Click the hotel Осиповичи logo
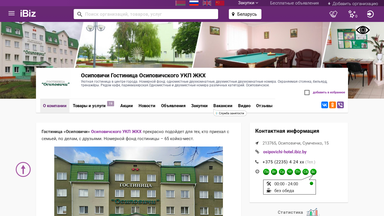 [x=56, y=84]
